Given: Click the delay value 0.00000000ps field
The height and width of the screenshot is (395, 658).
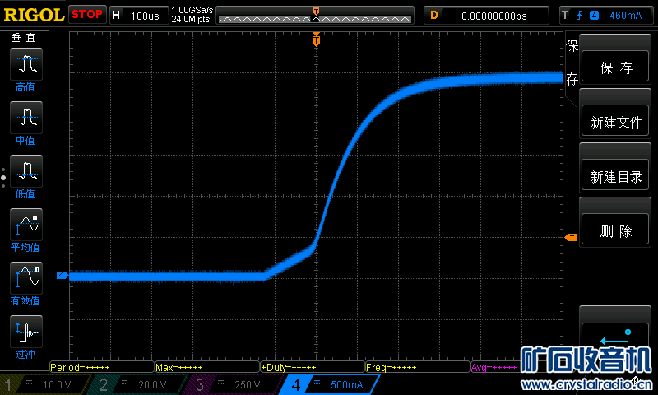Looking at the screenshot, I should (x=494, y=16).
